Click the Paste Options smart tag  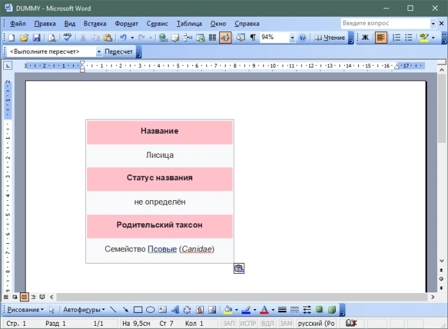pyautogui.click(x=239, y=268)
